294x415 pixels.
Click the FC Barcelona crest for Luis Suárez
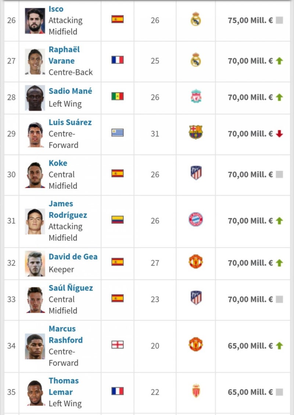point(196,132)
